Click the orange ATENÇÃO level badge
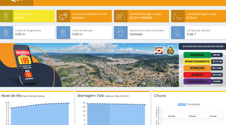The width and height of the screenshot is (226, 125). 197,68
